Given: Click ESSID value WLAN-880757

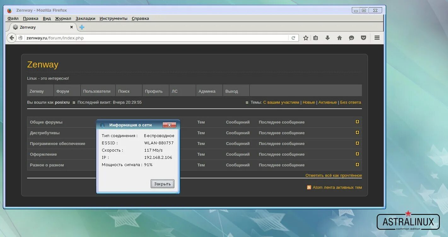Looking at the screenshot, I should [159, 143].
